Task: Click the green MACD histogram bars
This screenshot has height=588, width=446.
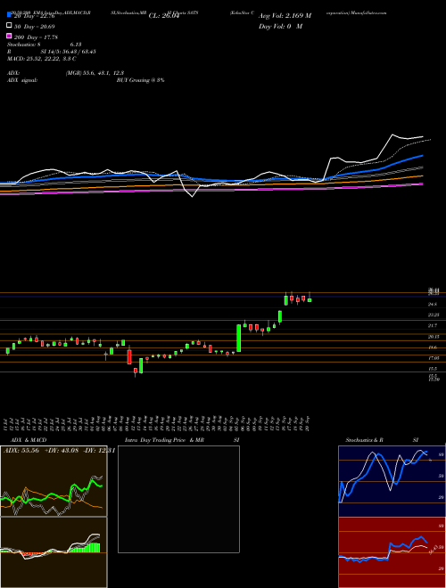Action: coord(84,549)
